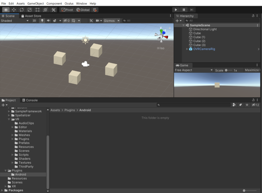Open Hierarchy create (+) dropdown
Image resolution: width=262 pixels, height=193 pixels.
pyautogui.click(x=178, y=21)
